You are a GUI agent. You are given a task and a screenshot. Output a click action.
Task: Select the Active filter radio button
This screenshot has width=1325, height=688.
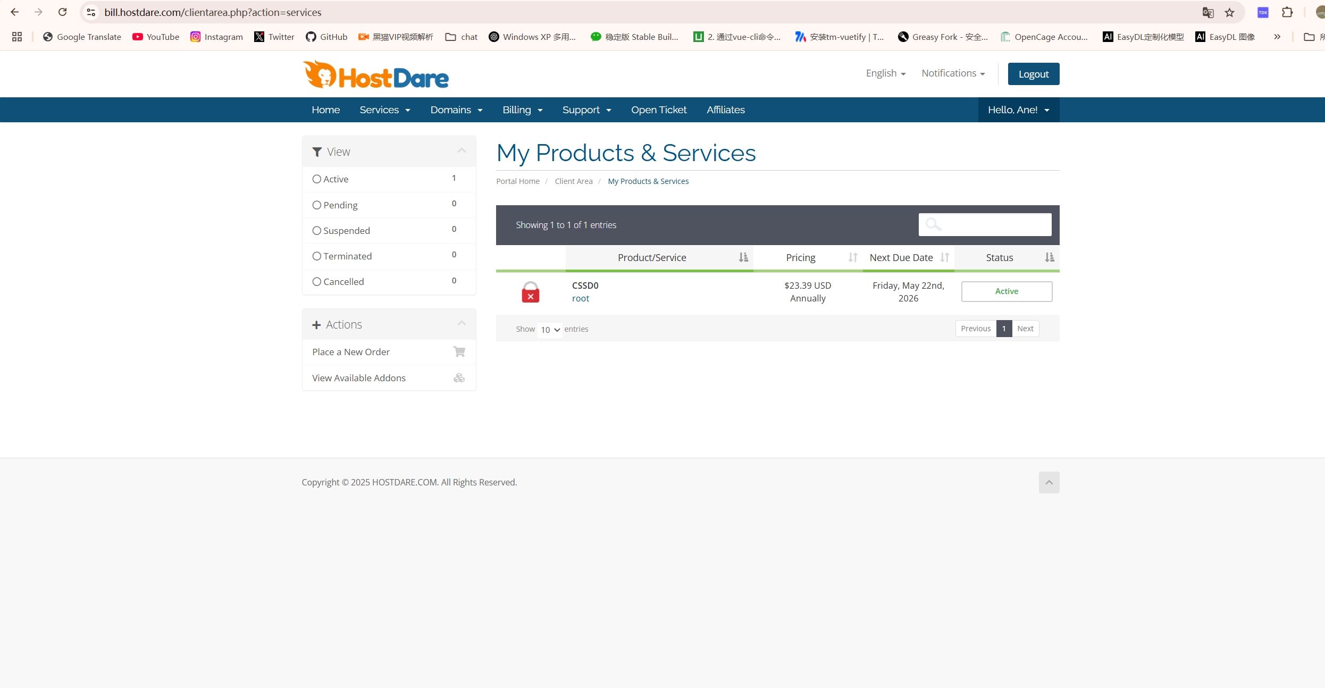point(317,179)
